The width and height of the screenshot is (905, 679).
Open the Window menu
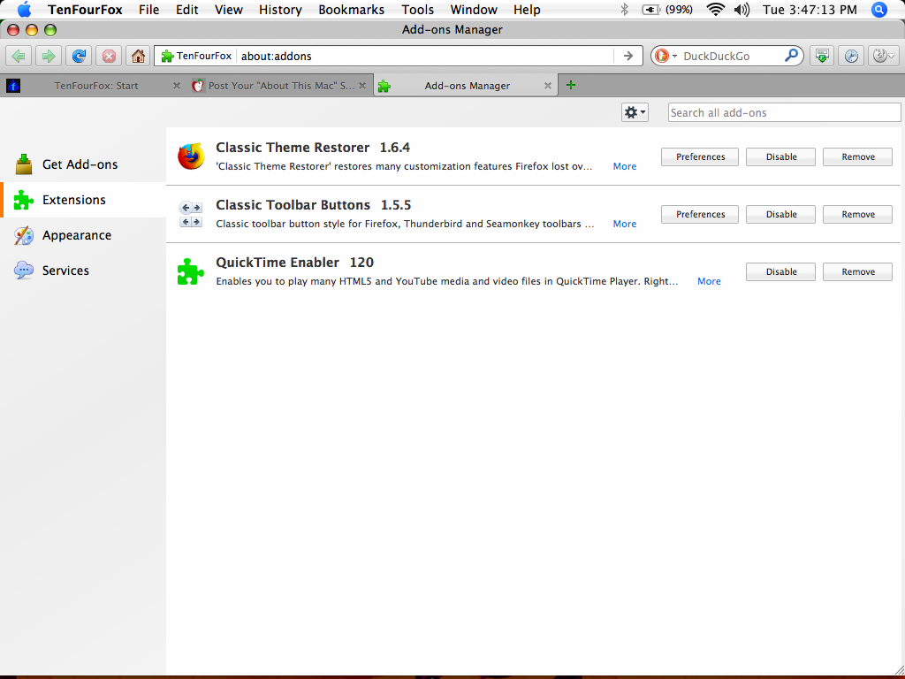coord(474,9)
